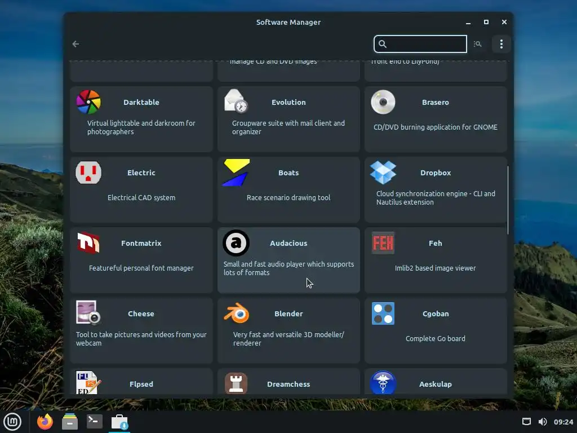Click the Boats yellow and blue icon

(236, 173)
